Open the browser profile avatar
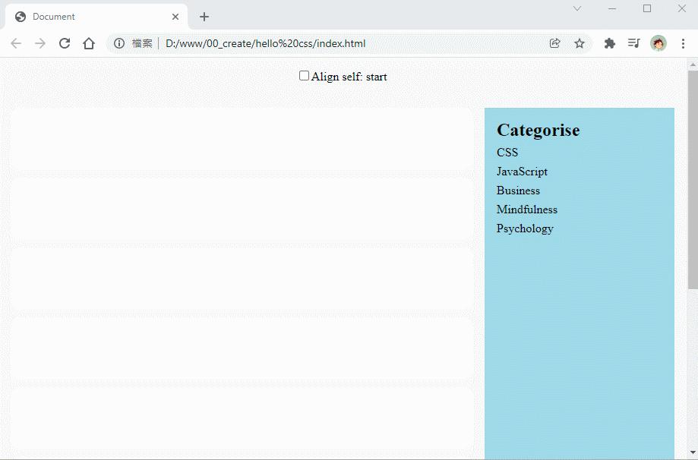698x460 pixels. click(x=659, y=43)
